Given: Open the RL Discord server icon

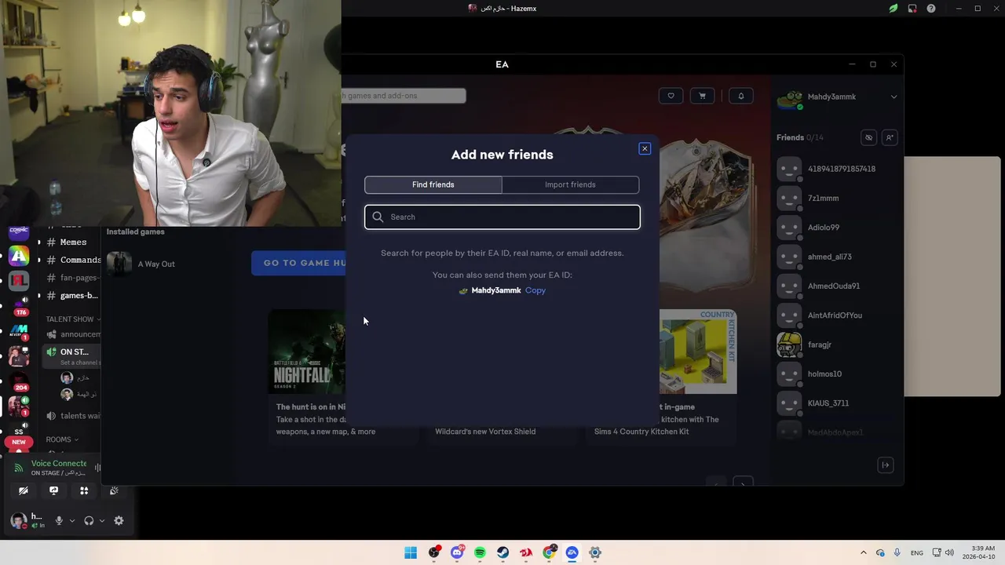Looking at the screenshot, I should coord(19,280).
